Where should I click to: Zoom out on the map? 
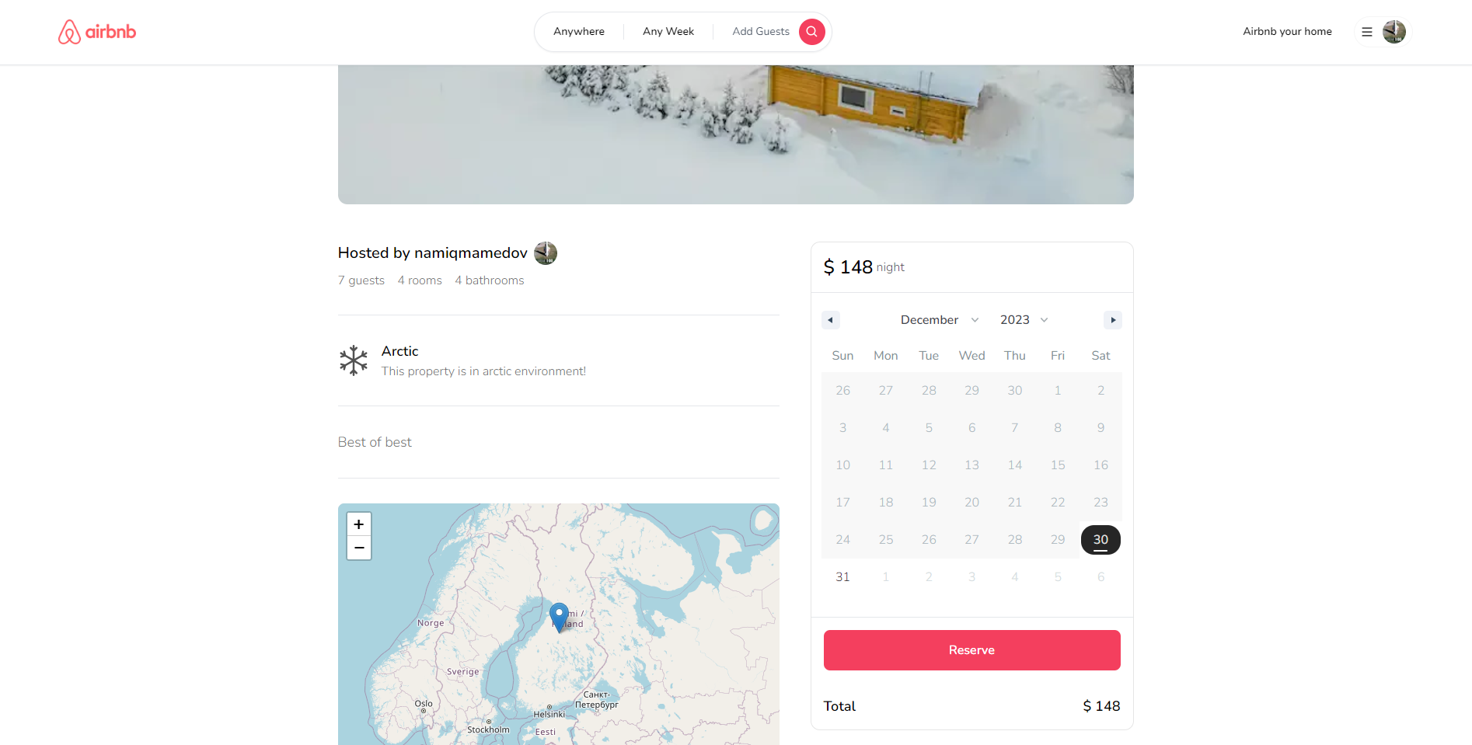359,548
